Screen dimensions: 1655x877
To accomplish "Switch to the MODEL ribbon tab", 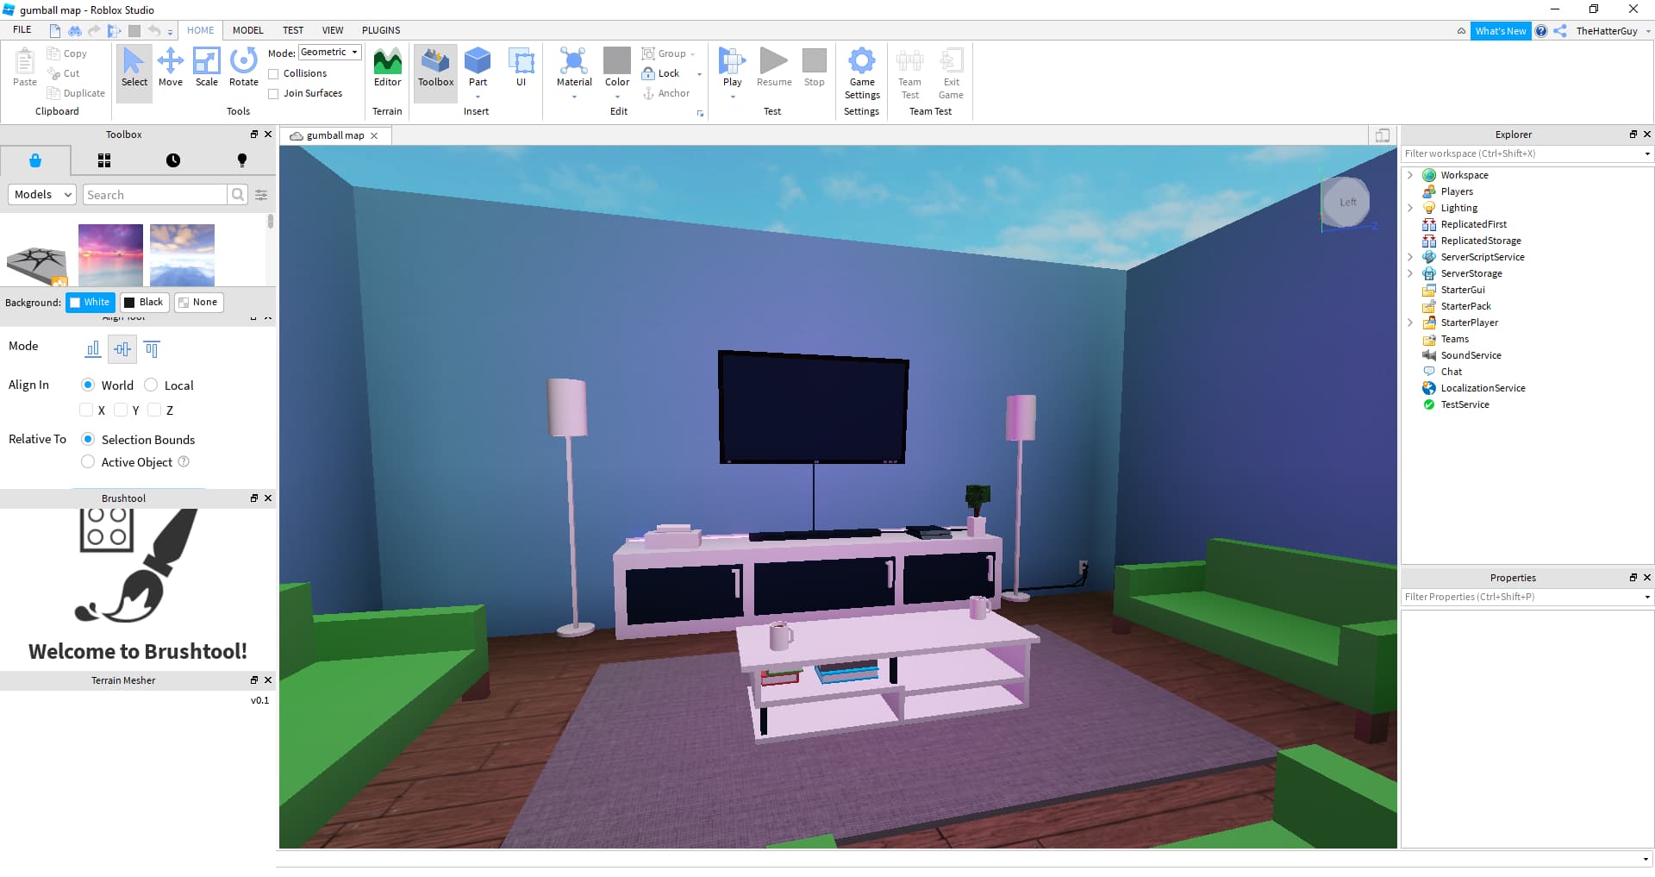I will point(247,30).
